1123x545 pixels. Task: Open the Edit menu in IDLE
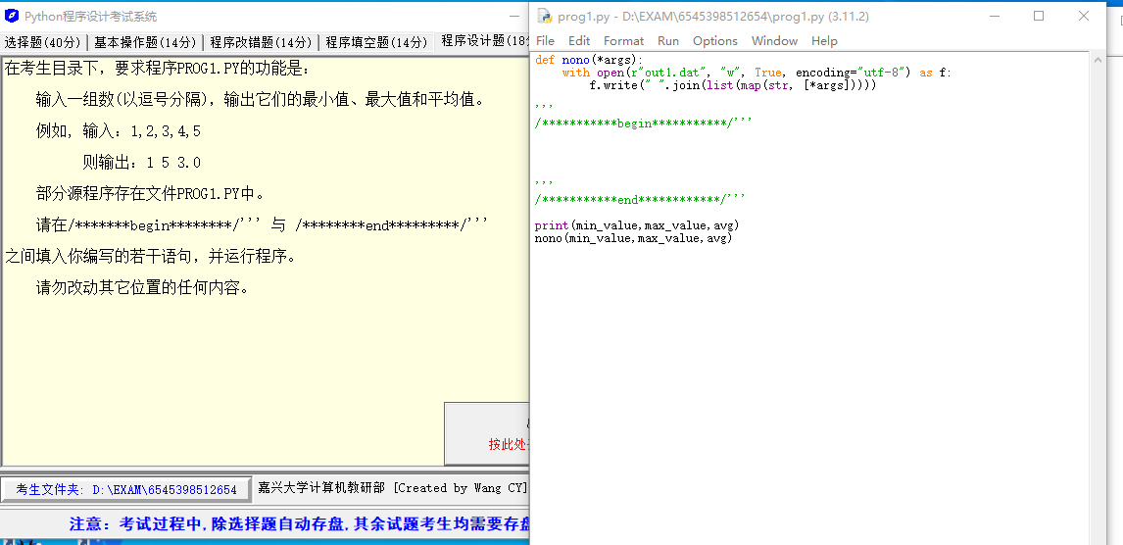tap(579, 41)
